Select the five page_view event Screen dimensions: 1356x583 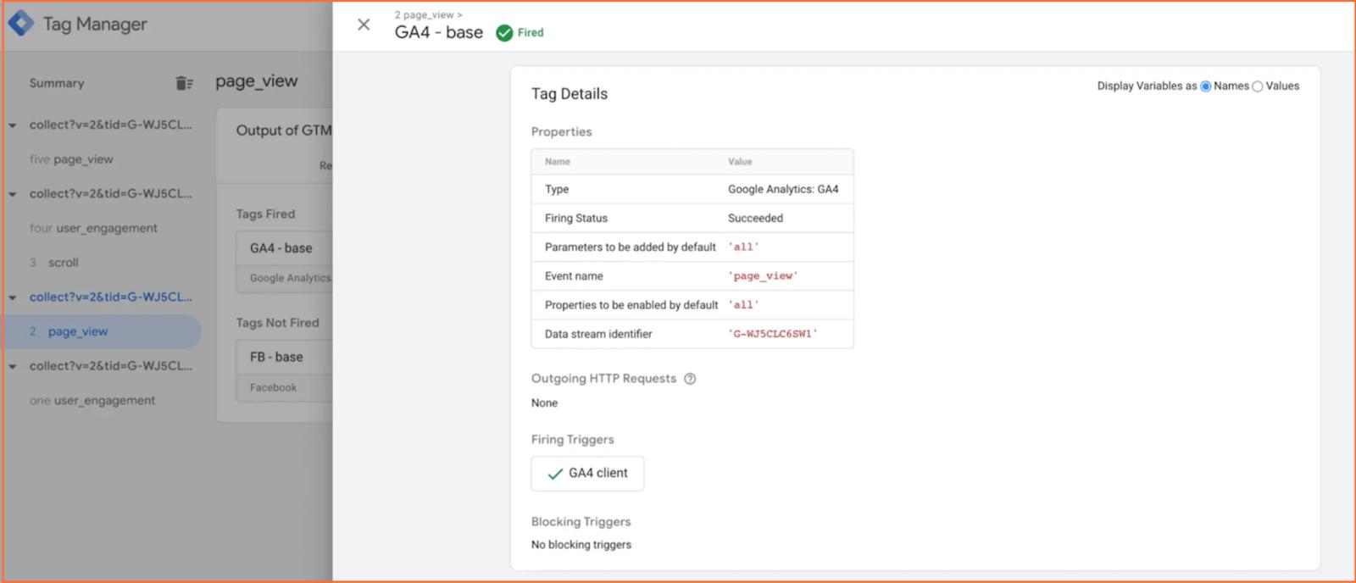[71, 159]
